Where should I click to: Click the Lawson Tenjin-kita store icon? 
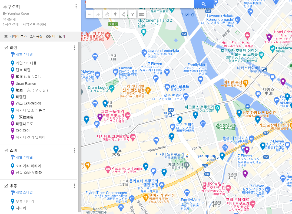pyautogui.click(x=144, y=53)
